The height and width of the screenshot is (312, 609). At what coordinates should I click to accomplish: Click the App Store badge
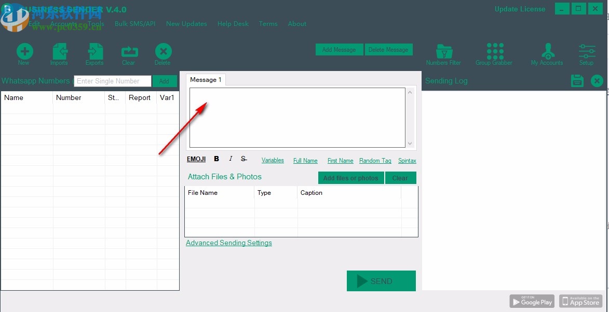click(580, 301)
